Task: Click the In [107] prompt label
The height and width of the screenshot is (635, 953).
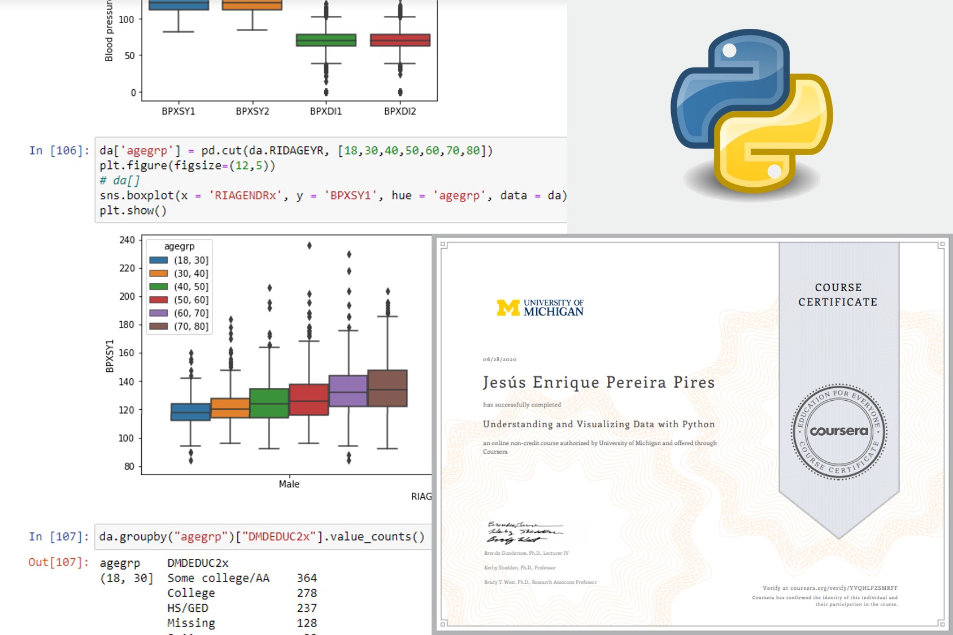Action: [59, 537]
